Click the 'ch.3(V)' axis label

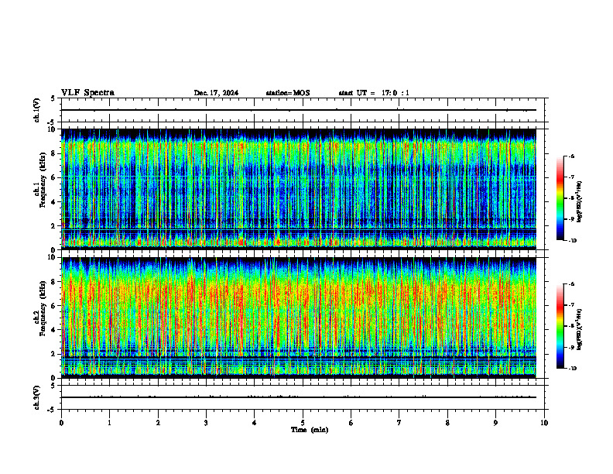pos(37,397)
